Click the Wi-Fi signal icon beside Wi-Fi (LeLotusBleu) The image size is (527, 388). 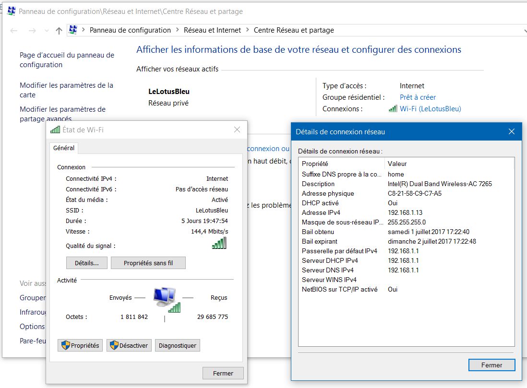point(393,109)
